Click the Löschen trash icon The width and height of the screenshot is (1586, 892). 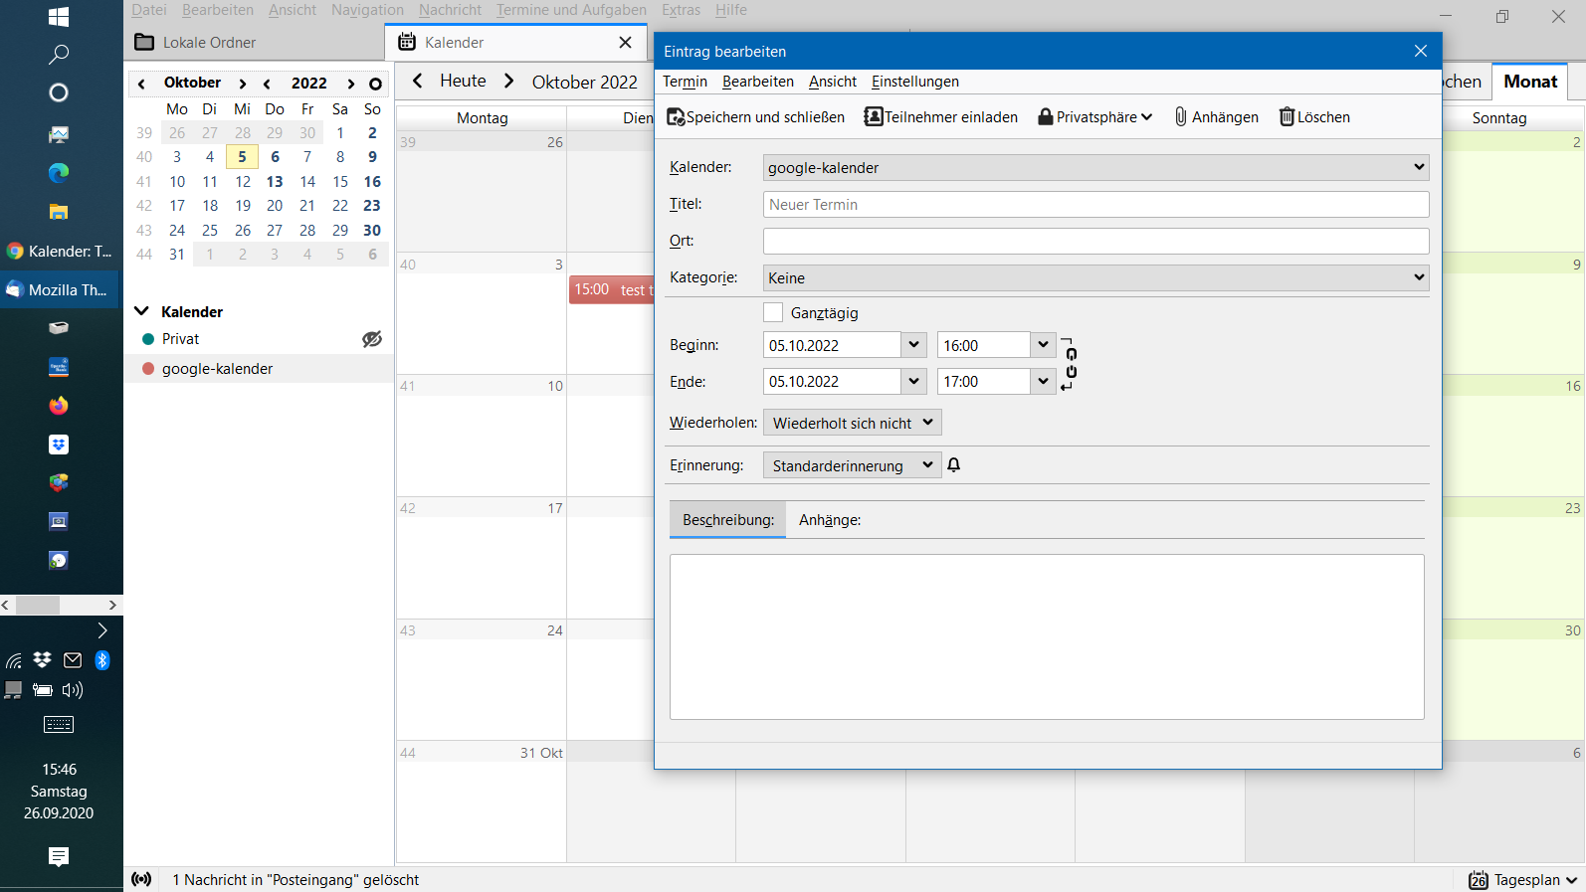1287,117
